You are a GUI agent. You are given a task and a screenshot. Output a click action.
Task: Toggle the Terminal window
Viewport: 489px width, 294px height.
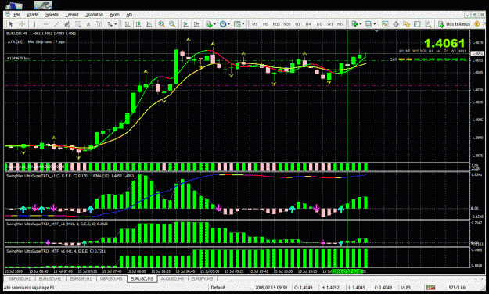tap(417, 24)
